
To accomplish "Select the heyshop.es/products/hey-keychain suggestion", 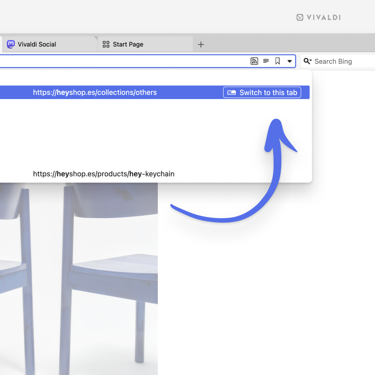I will 155,174.
